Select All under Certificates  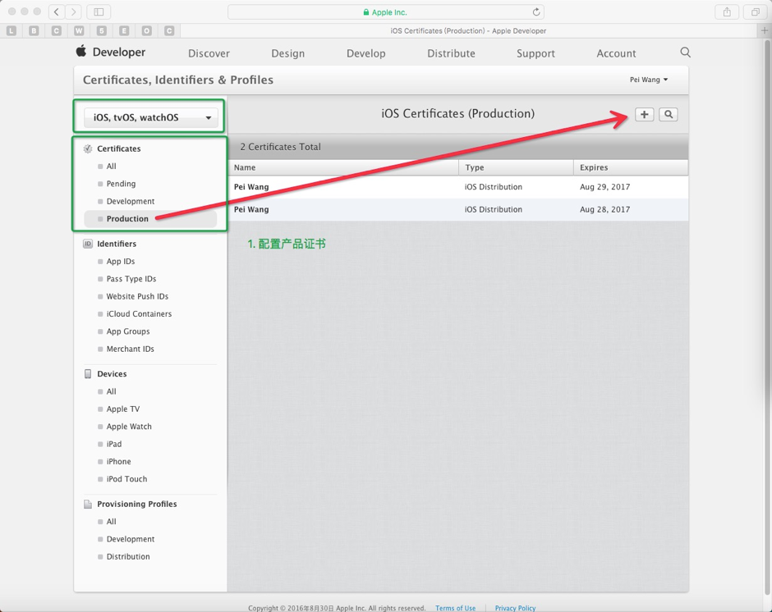tap(111, 167)
